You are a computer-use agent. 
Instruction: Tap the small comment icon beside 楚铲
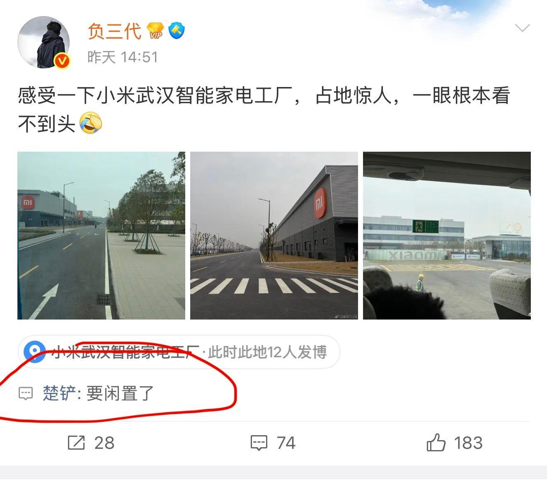coord(26,393)
